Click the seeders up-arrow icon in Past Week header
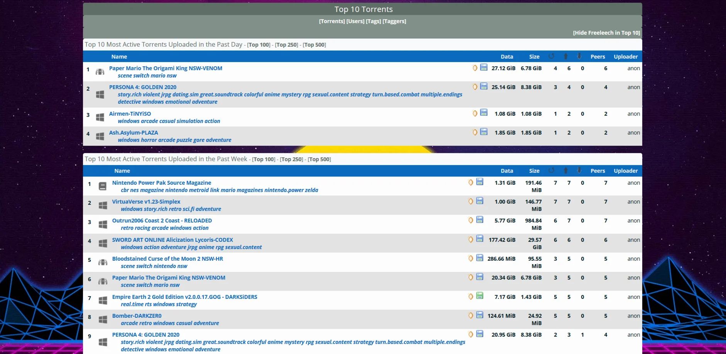 pyautogui.click(x=565, y=170)
